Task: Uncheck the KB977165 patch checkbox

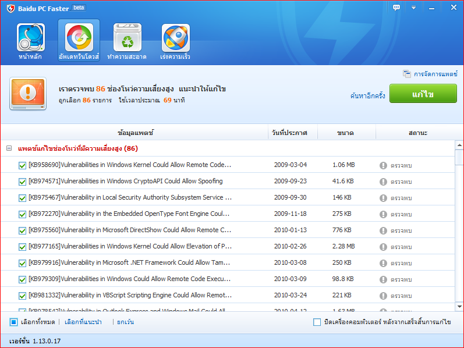Action: pyautogui.click(x=22, y=247)
